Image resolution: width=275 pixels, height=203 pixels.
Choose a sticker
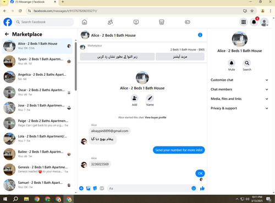(95, 188)
